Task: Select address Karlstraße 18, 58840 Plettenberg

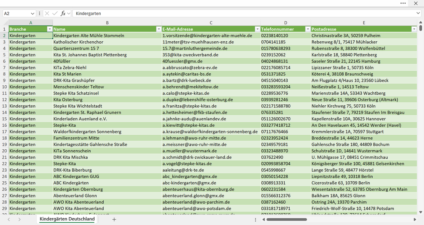Action: pyautogui.click(x=364, y=55)
